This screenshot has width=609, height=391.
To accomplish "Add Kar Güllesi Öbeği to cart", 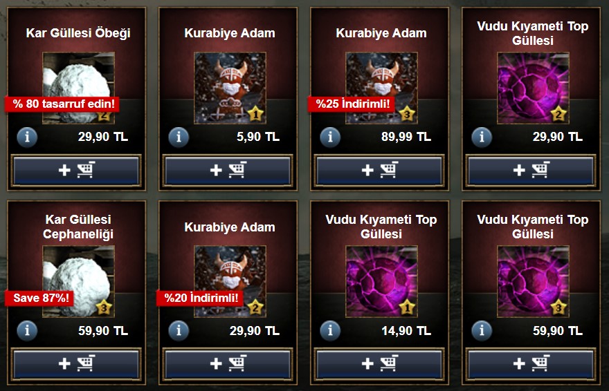I will pos(76,170).
